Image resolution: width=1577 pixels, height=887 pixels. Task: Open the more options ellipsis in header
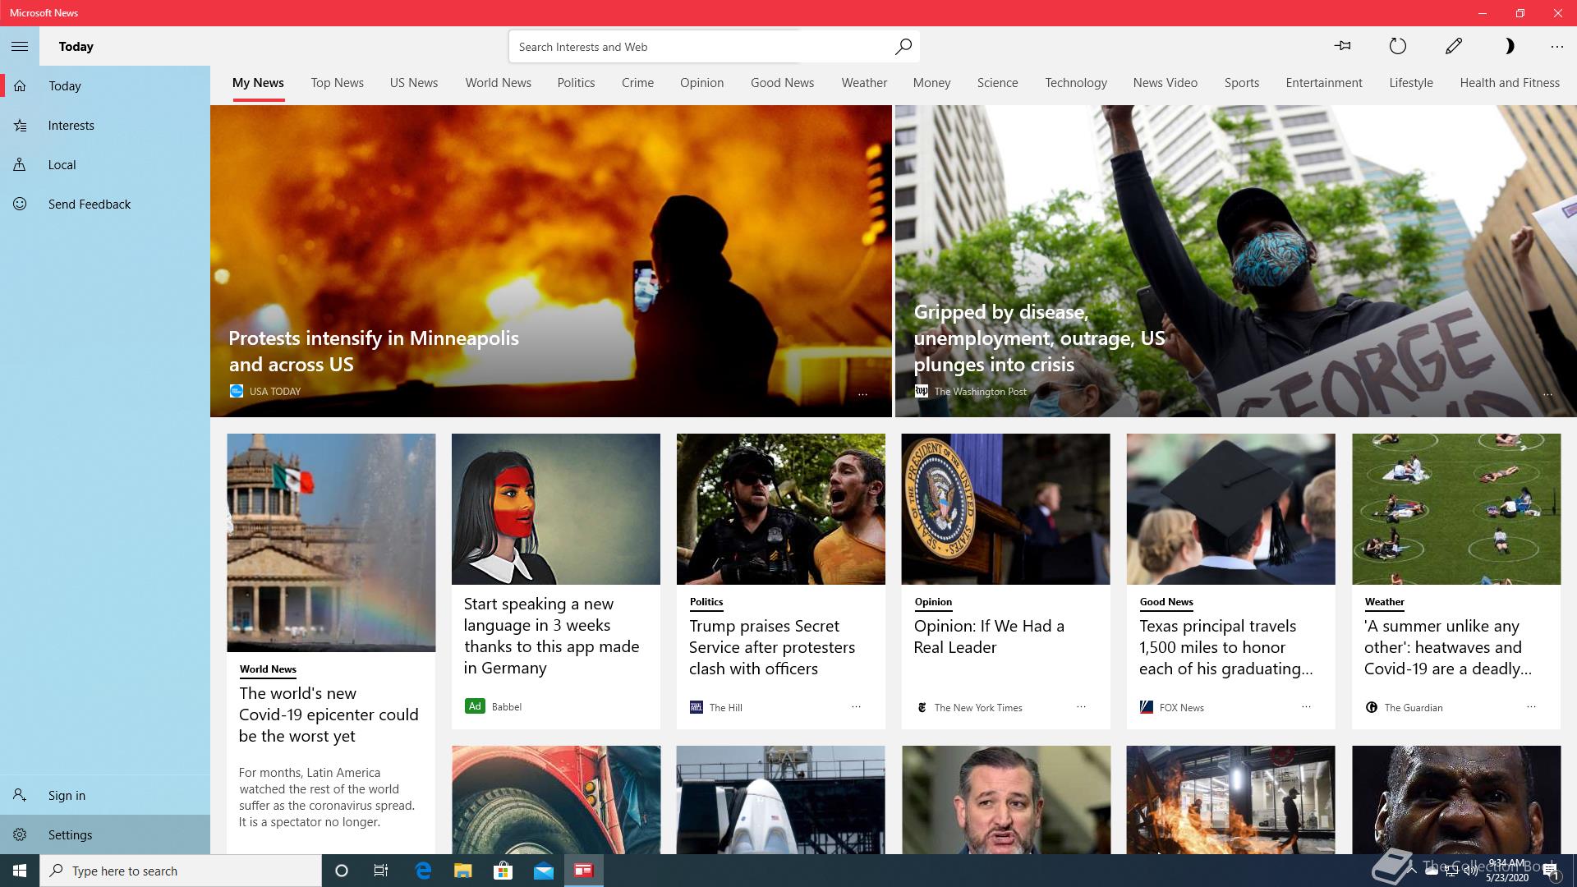(x=1556, y=46)
